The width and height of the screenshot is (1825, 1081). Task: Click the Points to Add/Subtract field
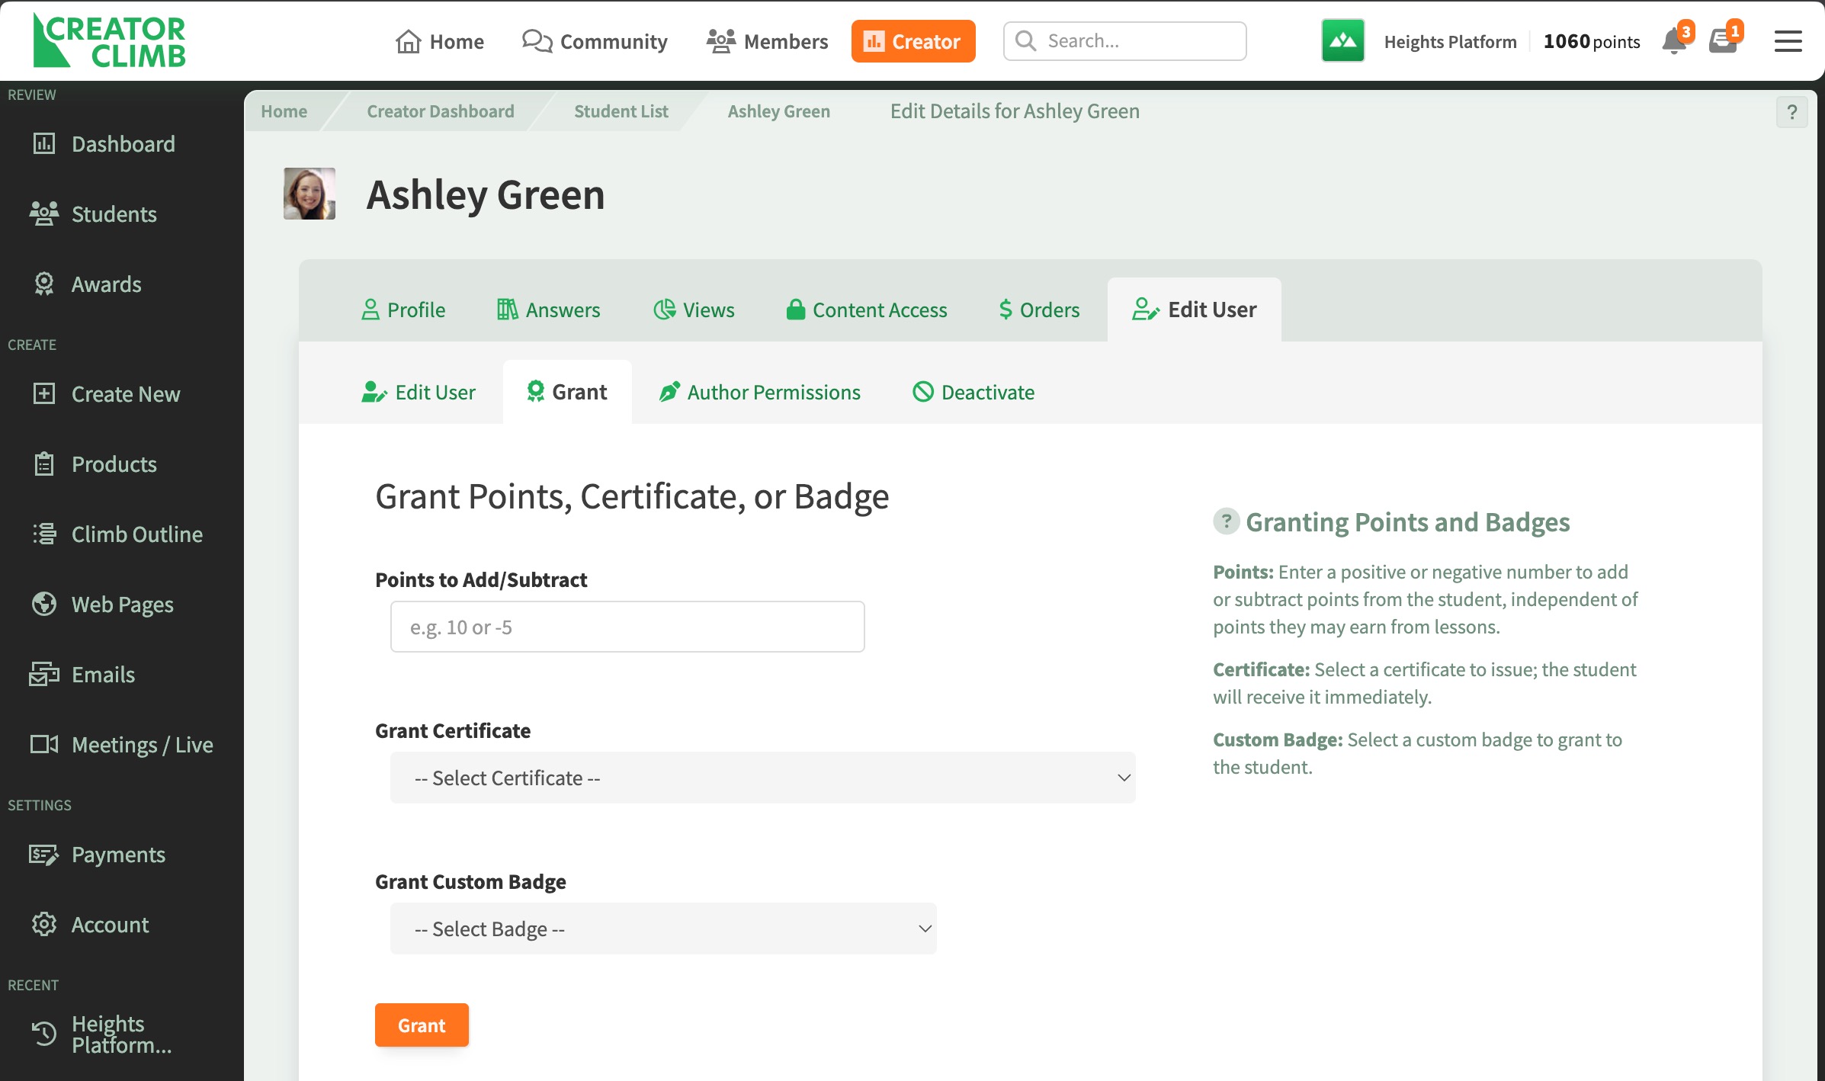point(627,627)
